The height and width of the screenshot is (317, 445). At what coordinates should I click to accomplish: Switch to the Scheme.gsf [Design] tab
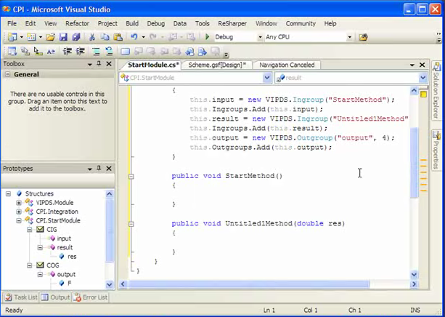click(217, 65)
